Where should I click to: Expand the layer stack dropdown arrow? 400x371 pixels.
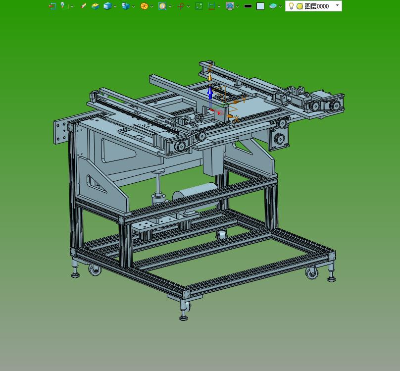[x=280, y=6]
